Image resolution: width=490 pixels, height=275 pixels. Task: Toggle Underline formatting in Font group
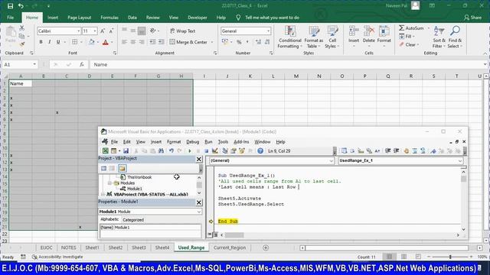point(58,42)
